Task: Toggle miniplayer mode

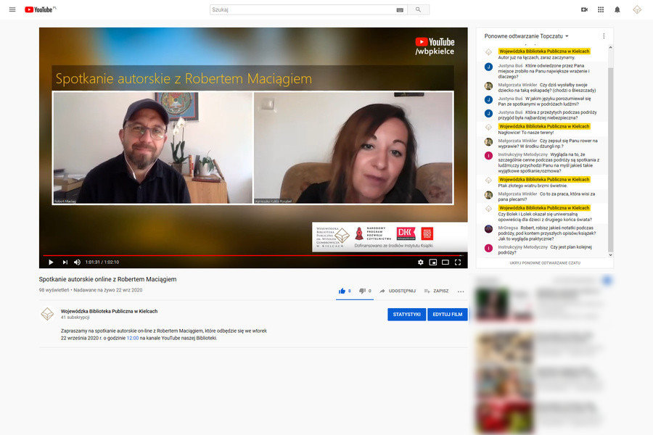Action: [x=433, y=262]
